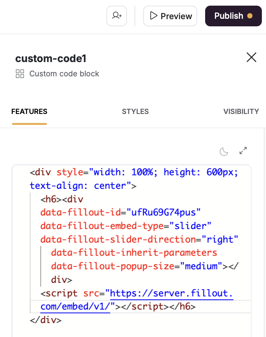
Task: Click the add collaborator icon button
Action: (x=116, y=16)
